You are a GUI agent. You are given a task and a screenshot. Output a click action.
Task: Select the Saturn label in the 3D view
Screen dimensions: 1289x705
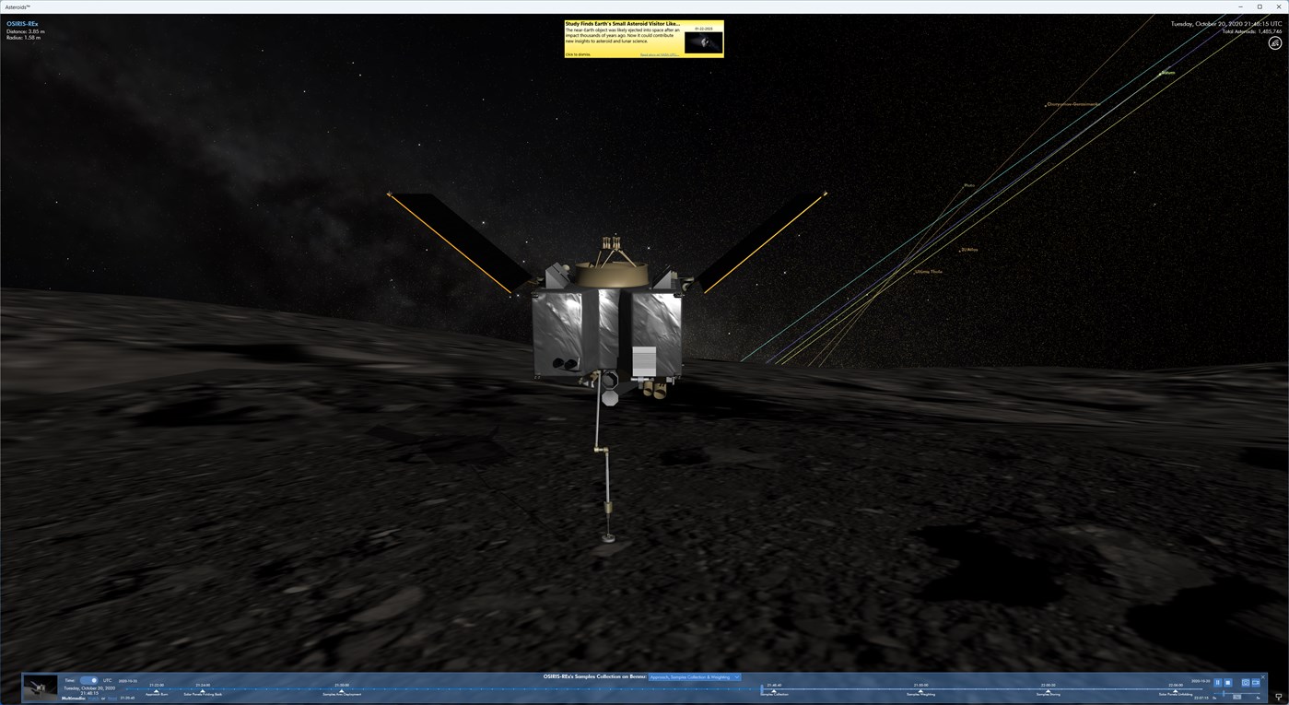[1166, 72]
